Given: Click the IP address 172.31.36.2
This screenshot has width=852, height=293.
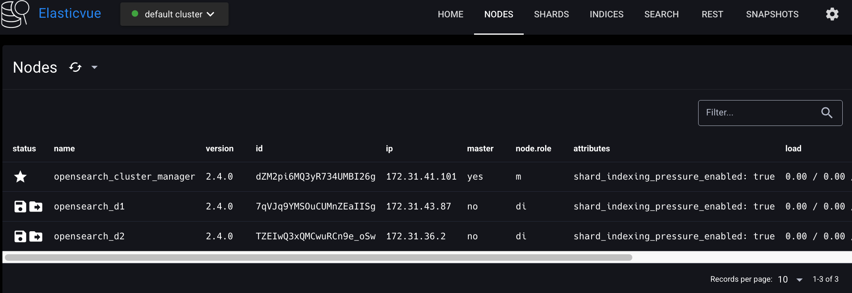Looking at the screenshot, I should tap(416, 236).
